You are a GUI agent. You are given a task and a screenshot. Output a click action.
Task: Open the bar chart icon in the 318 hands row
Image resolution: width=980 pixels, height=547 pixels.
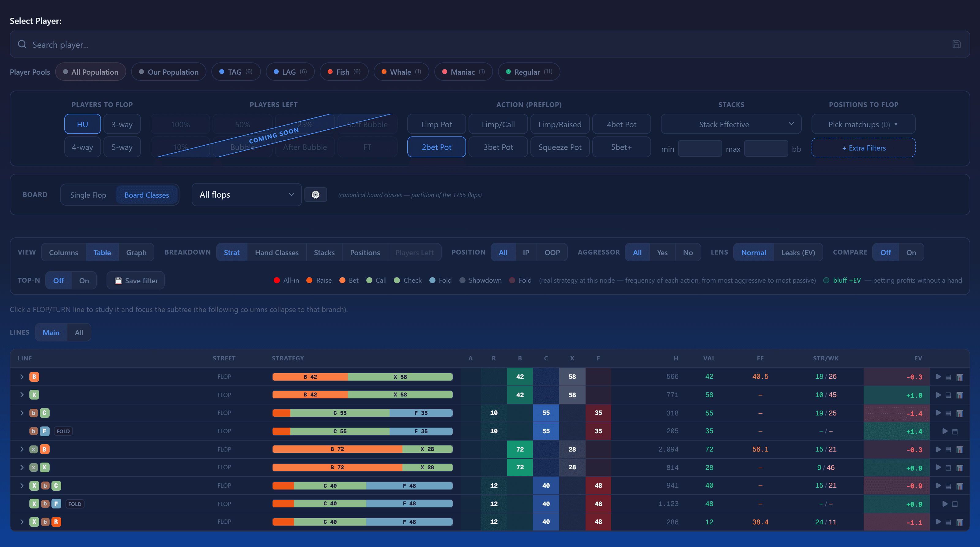(960, 413)
